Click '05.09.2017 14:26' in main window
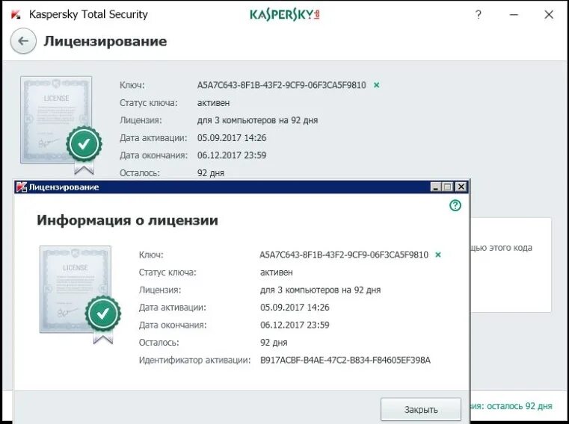Viewport: 569px width, 424px height. [232, 137]
